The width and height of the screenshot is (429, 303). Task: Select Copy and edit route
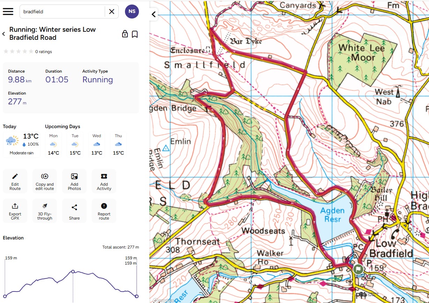click(x=45, y=181)
